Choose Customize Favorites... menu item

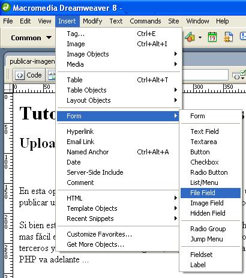(118, 234)
